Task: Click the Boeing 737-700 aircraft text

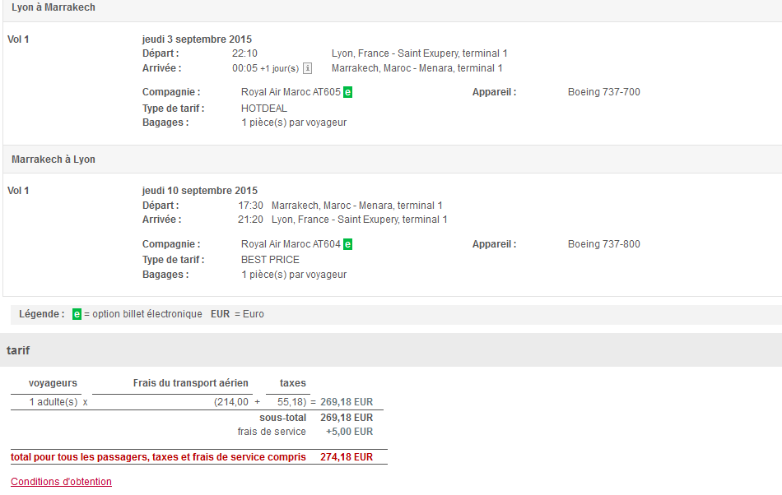Action: 603,92
